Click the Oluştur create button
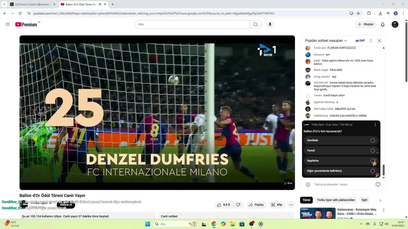The image size is (408, 229). tap(366, 24)
